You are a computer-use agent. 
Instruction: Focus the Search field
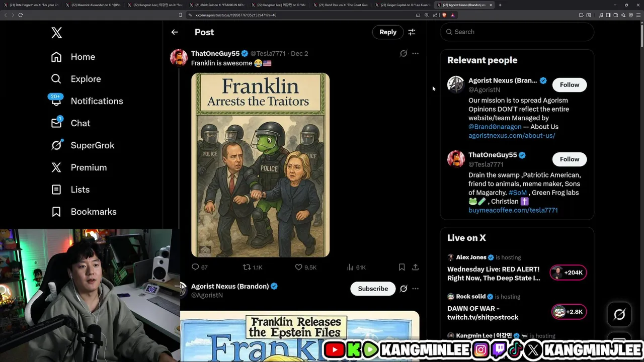517,32
